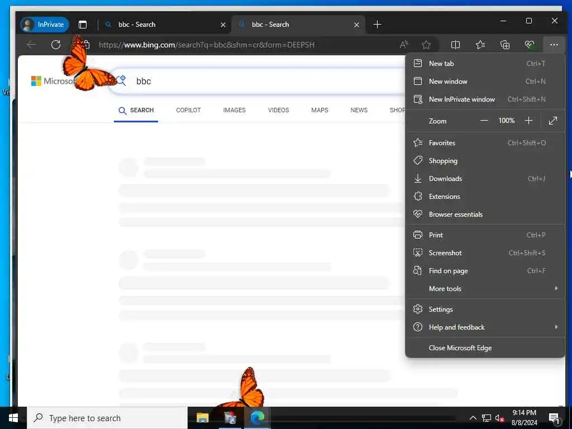Open the Windows Start button
The width and height of the screenshot is (572, 429).
pyautogui.click(x=13, y=418)
